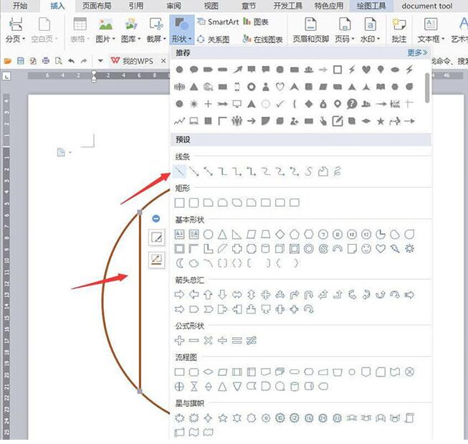The height and width of the screenshot is (444, 468).
Task: Open the 文本框 text box dropdown
Action: 431,30
